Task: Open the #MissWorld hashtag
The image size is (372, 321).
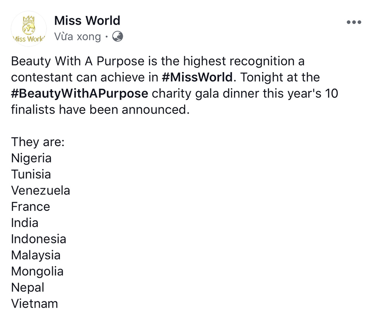Action: (197, 77)
